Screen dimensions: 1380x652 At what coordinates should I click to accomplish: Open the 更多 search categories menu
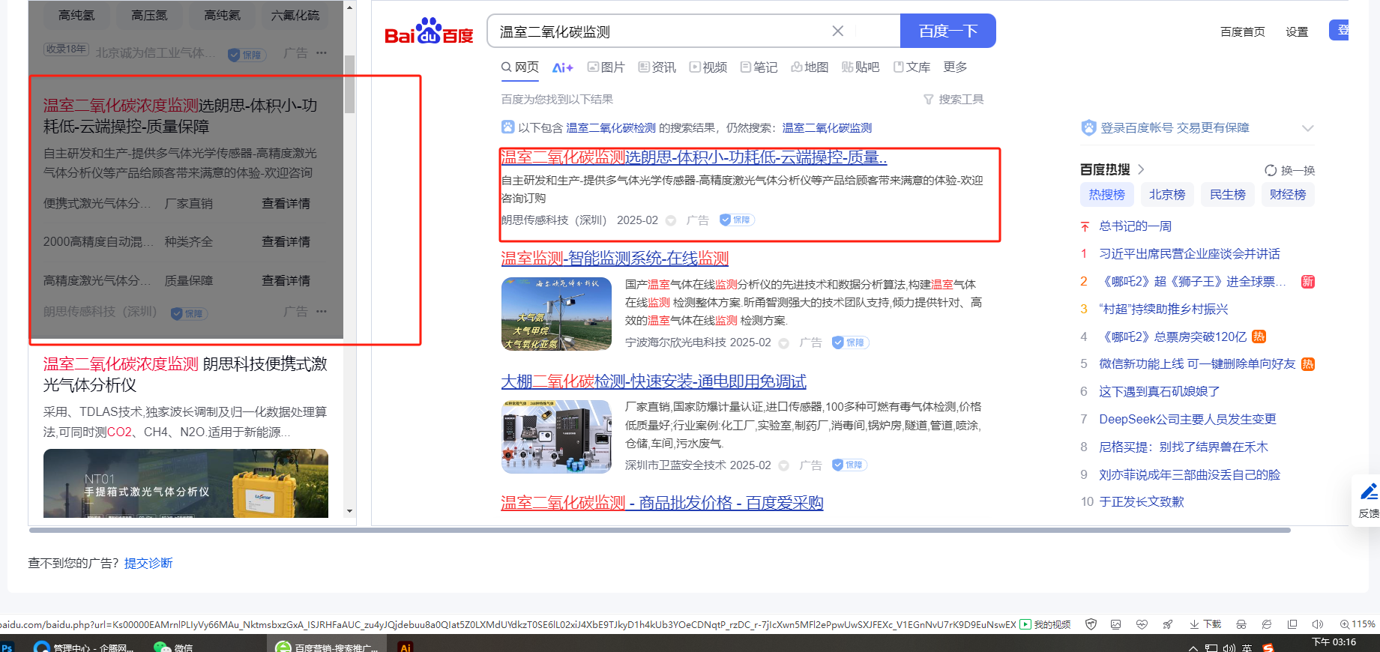[955, 67]
